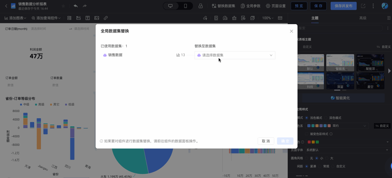Click the info icon in dialog footer
Image resolution: width=392 pixels, height=178 pixels.
pos(101,141)
